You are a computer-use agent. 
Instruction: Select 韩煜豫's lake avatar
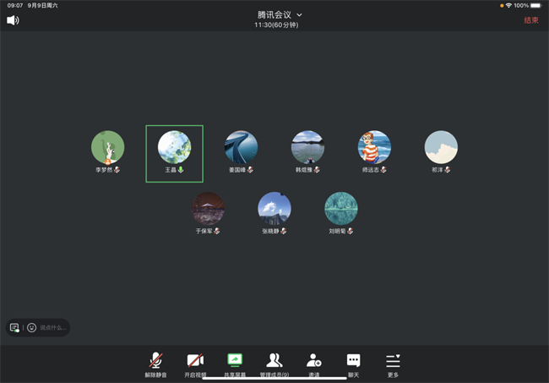[307, 147]
